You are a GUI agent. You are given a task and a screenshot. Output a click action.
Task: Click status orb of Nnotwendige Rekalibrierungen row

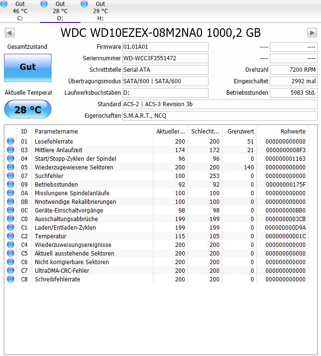[x=11, y=201]
